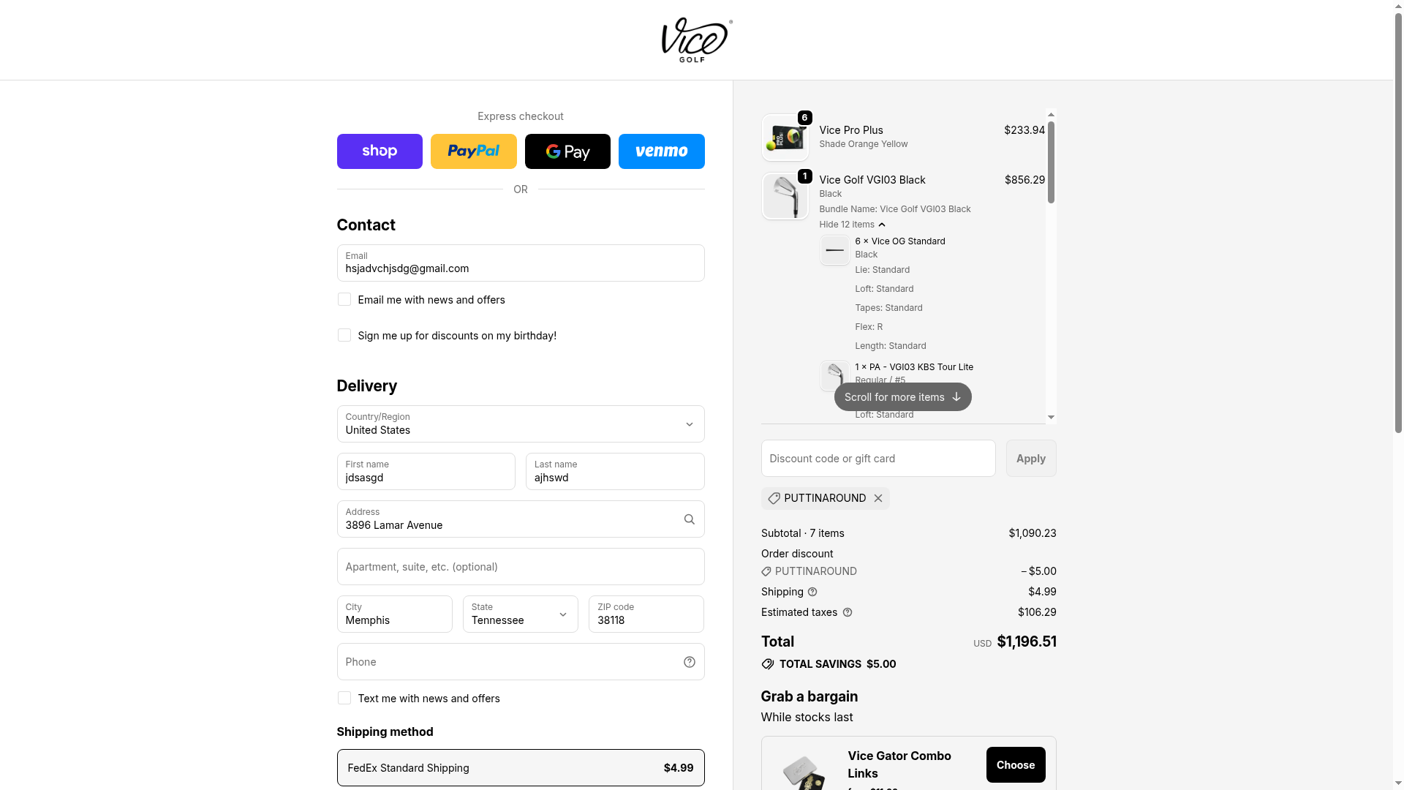Pay with Shop Pay express checkout

(x=380, y=151)
